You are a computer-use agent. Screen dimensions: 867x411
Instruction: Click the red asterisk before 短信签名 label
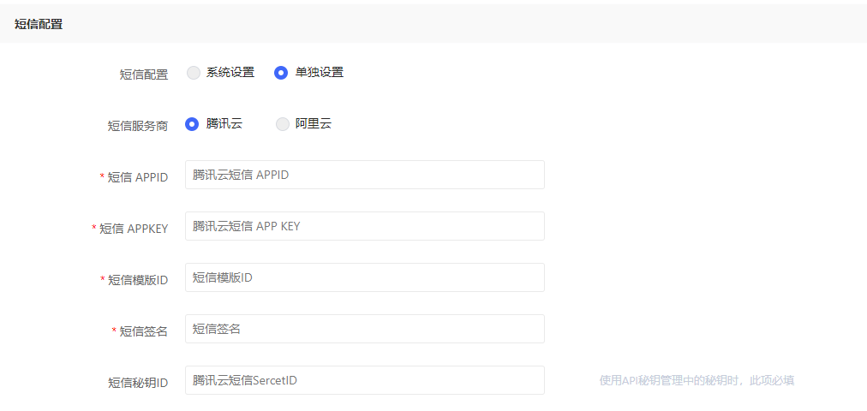click(x=114, y=331)
